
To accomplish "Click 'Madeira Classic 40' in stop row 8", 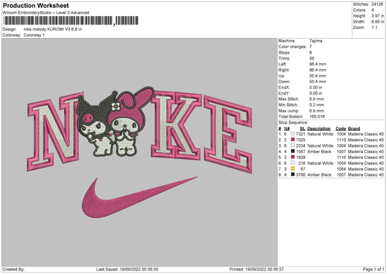I will (366, 175).
